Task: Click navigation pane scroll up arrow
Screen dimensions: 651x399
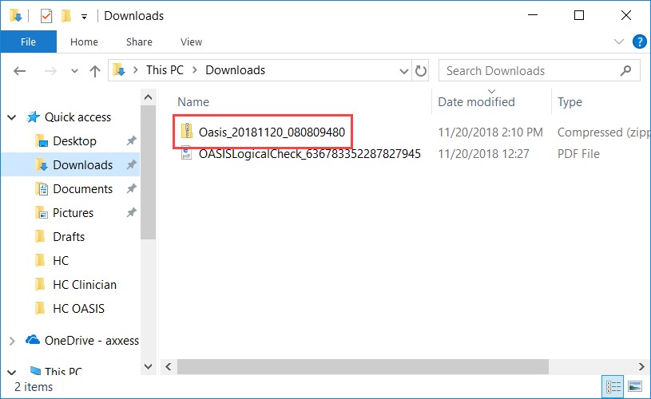Action: pyautogui.click(x=149, y=97)
